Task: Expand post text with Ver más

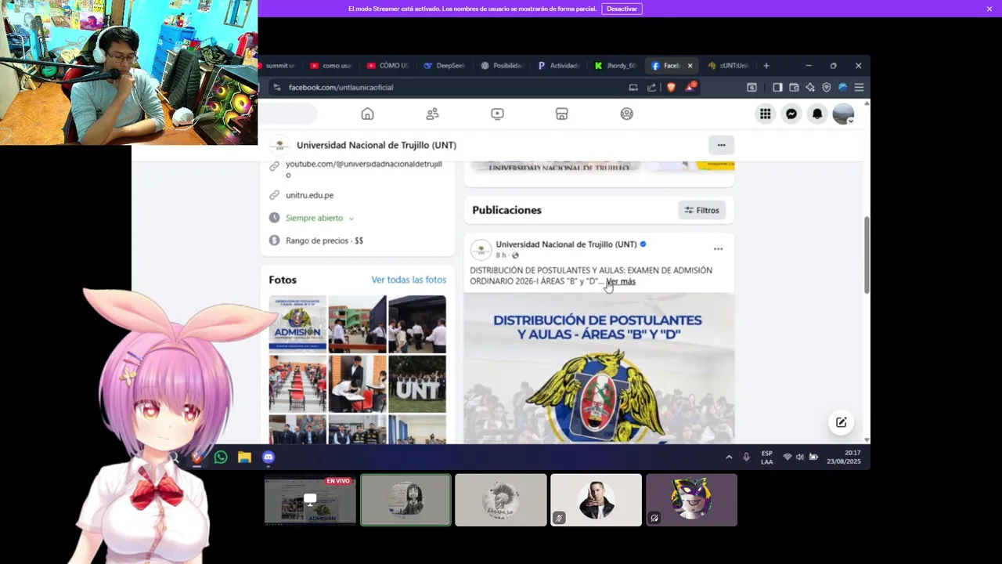Action: pyautogui.click(x=621, y=281)
